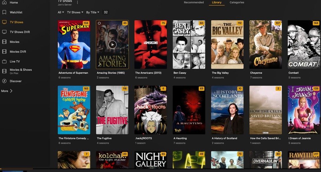Select the A Haunting poster
The width and height of the screenshot is (321, 172).
coord(189,110)
